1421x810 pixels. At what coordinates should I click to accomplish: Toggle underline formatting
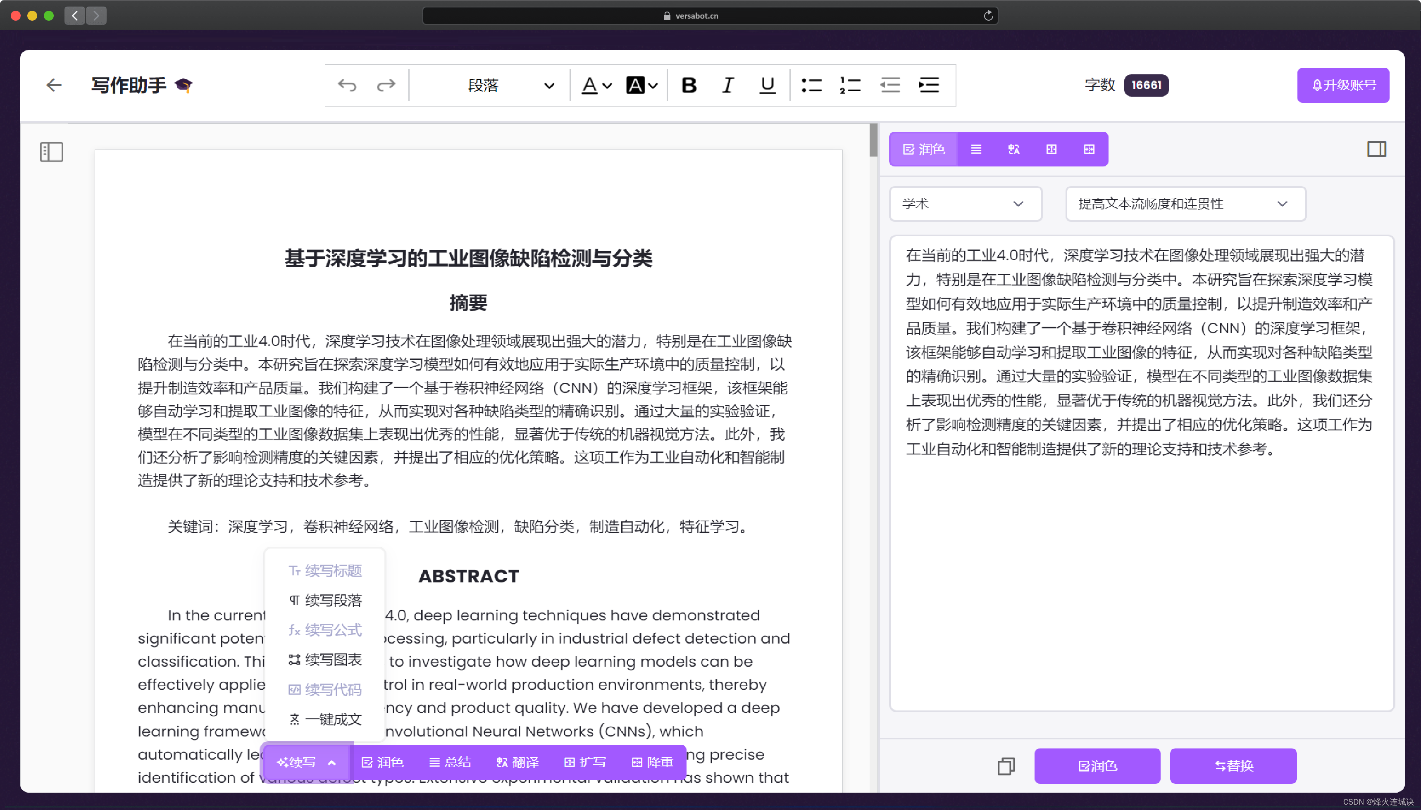(x=767, y=85)
